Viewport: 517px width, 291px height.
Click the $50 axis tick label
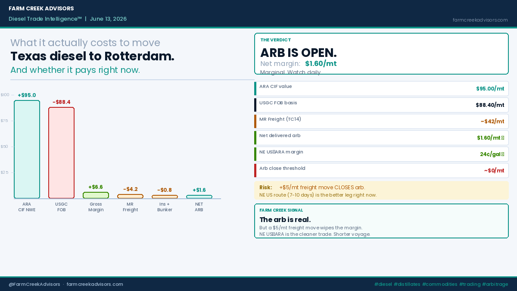click(4, 147)
